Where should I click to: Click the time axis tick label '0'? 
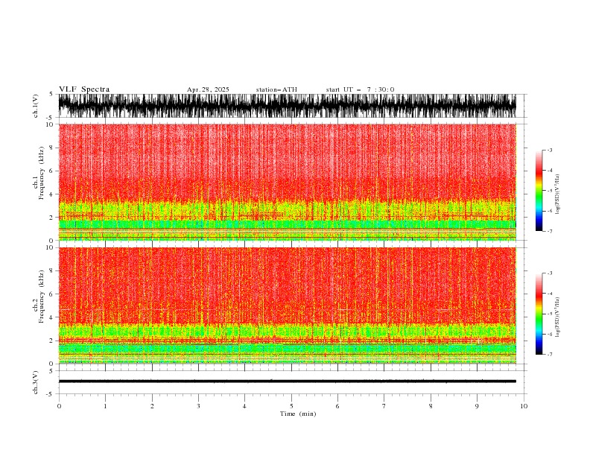point(59,406)
